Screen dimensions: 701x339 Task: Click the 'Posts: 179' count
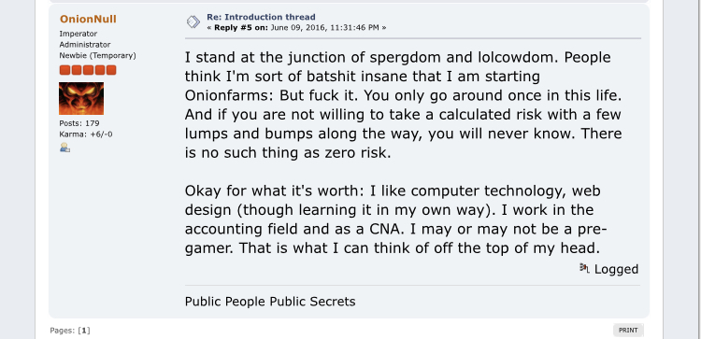click(x=79, y=123)
